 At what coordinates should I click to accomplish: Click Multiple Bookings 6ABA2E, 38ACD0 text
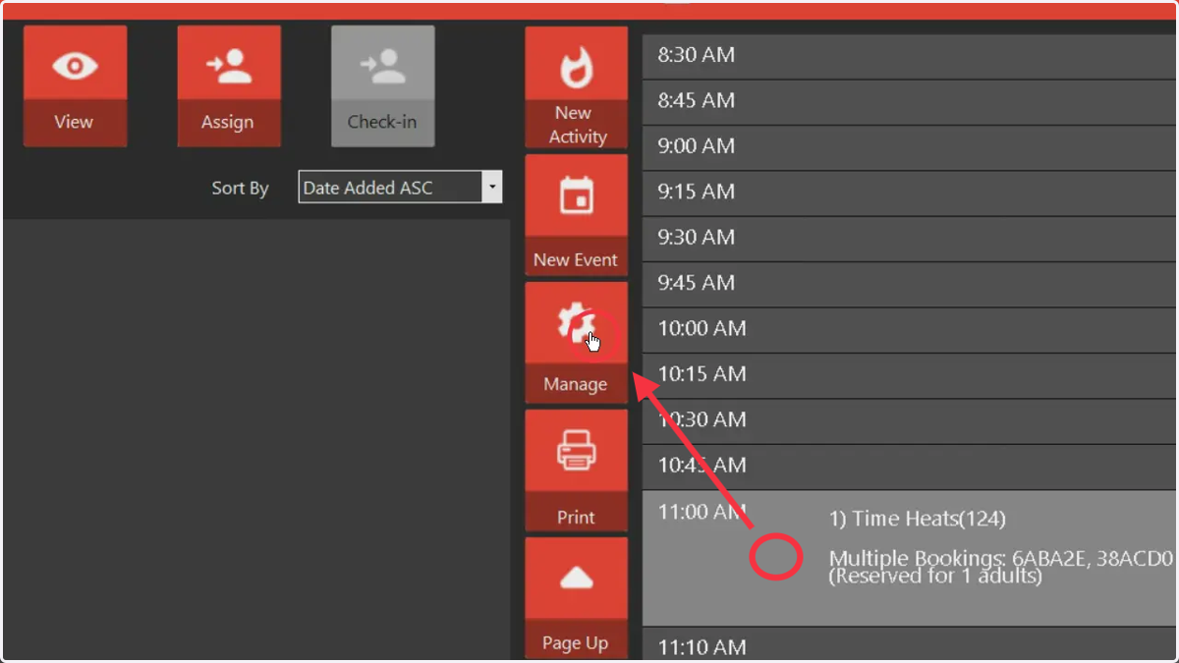coord(1001,559)
